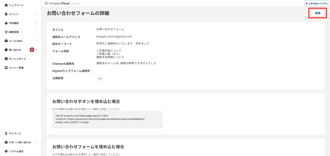The image size is (330, 156).
Task: Click the フォーム項目 field label
Action: [61, 51]
